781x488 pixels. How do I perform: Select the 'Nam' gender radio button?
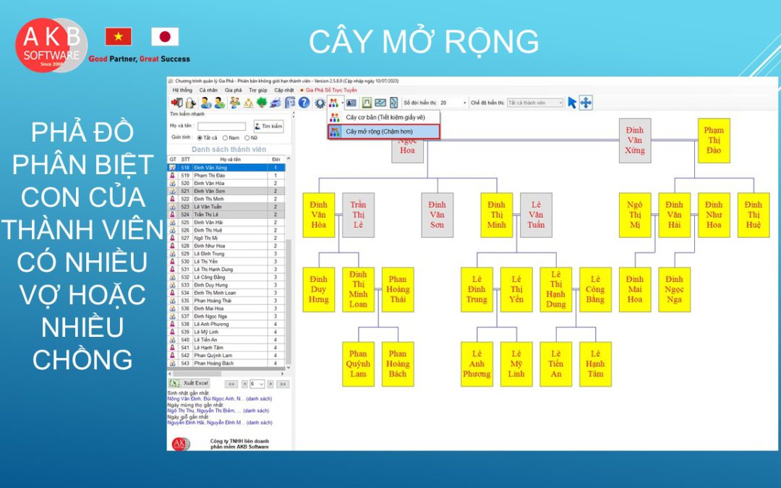pyautogui.click(x=225, y=138)
